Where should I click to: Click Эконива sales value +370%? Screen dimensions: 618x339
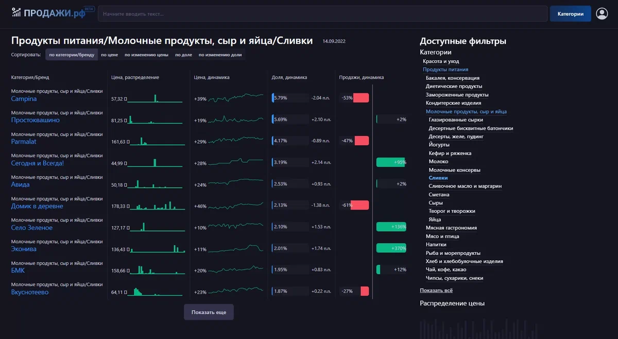tap(399, 249)
